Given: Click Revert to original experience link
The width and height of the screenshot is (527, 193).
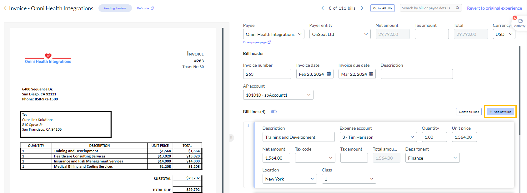Looking at the screenshot, I should 494,8.
